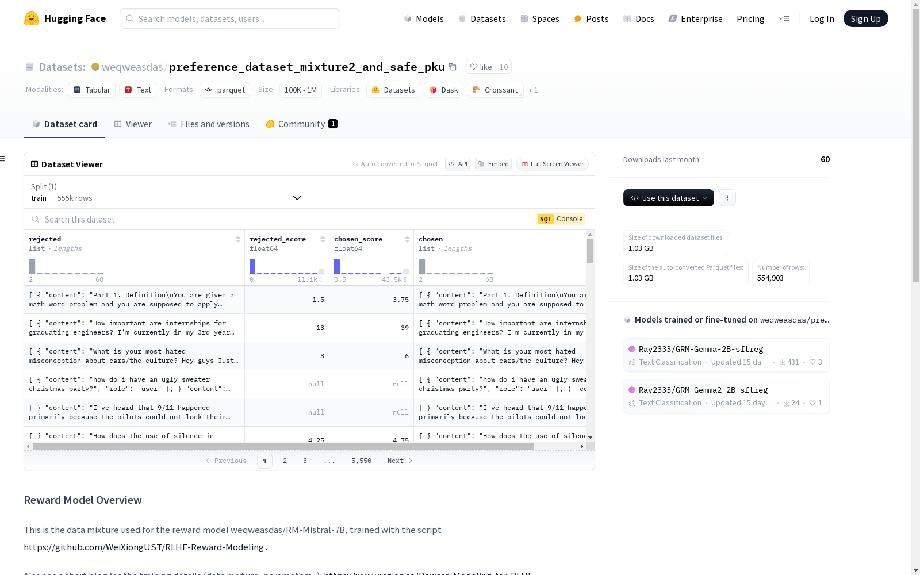Viewport: 920px width, 575px height.
Task: Click the rejected_score histogram bar
Action: pos(252,266)
